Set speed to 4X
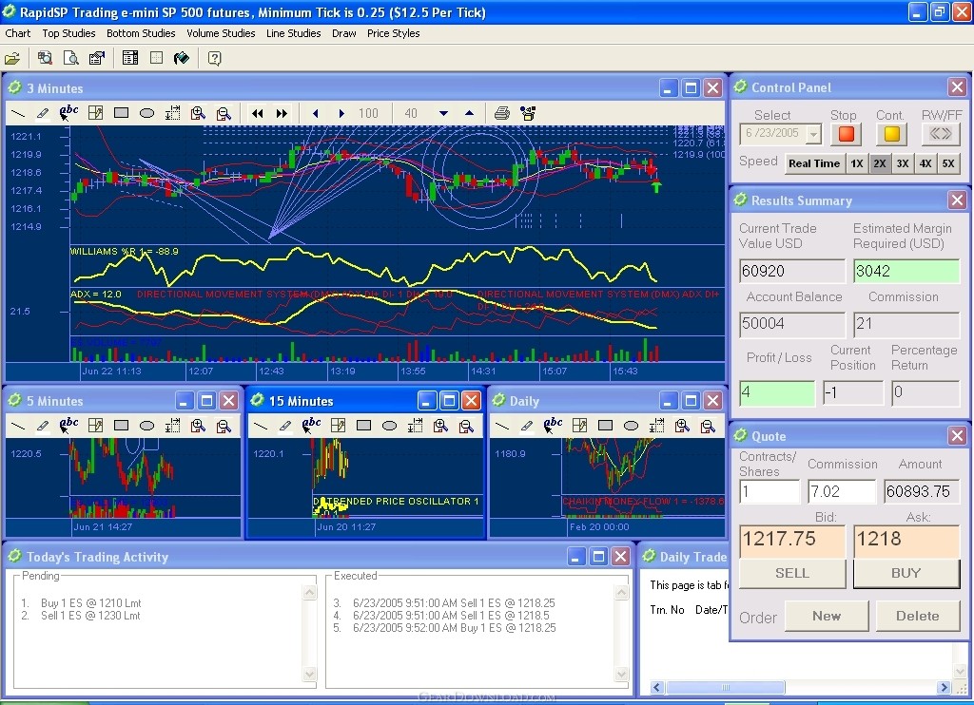Viewport: 974px width, 705px height. pyautogui.click(x=925, y=163)
